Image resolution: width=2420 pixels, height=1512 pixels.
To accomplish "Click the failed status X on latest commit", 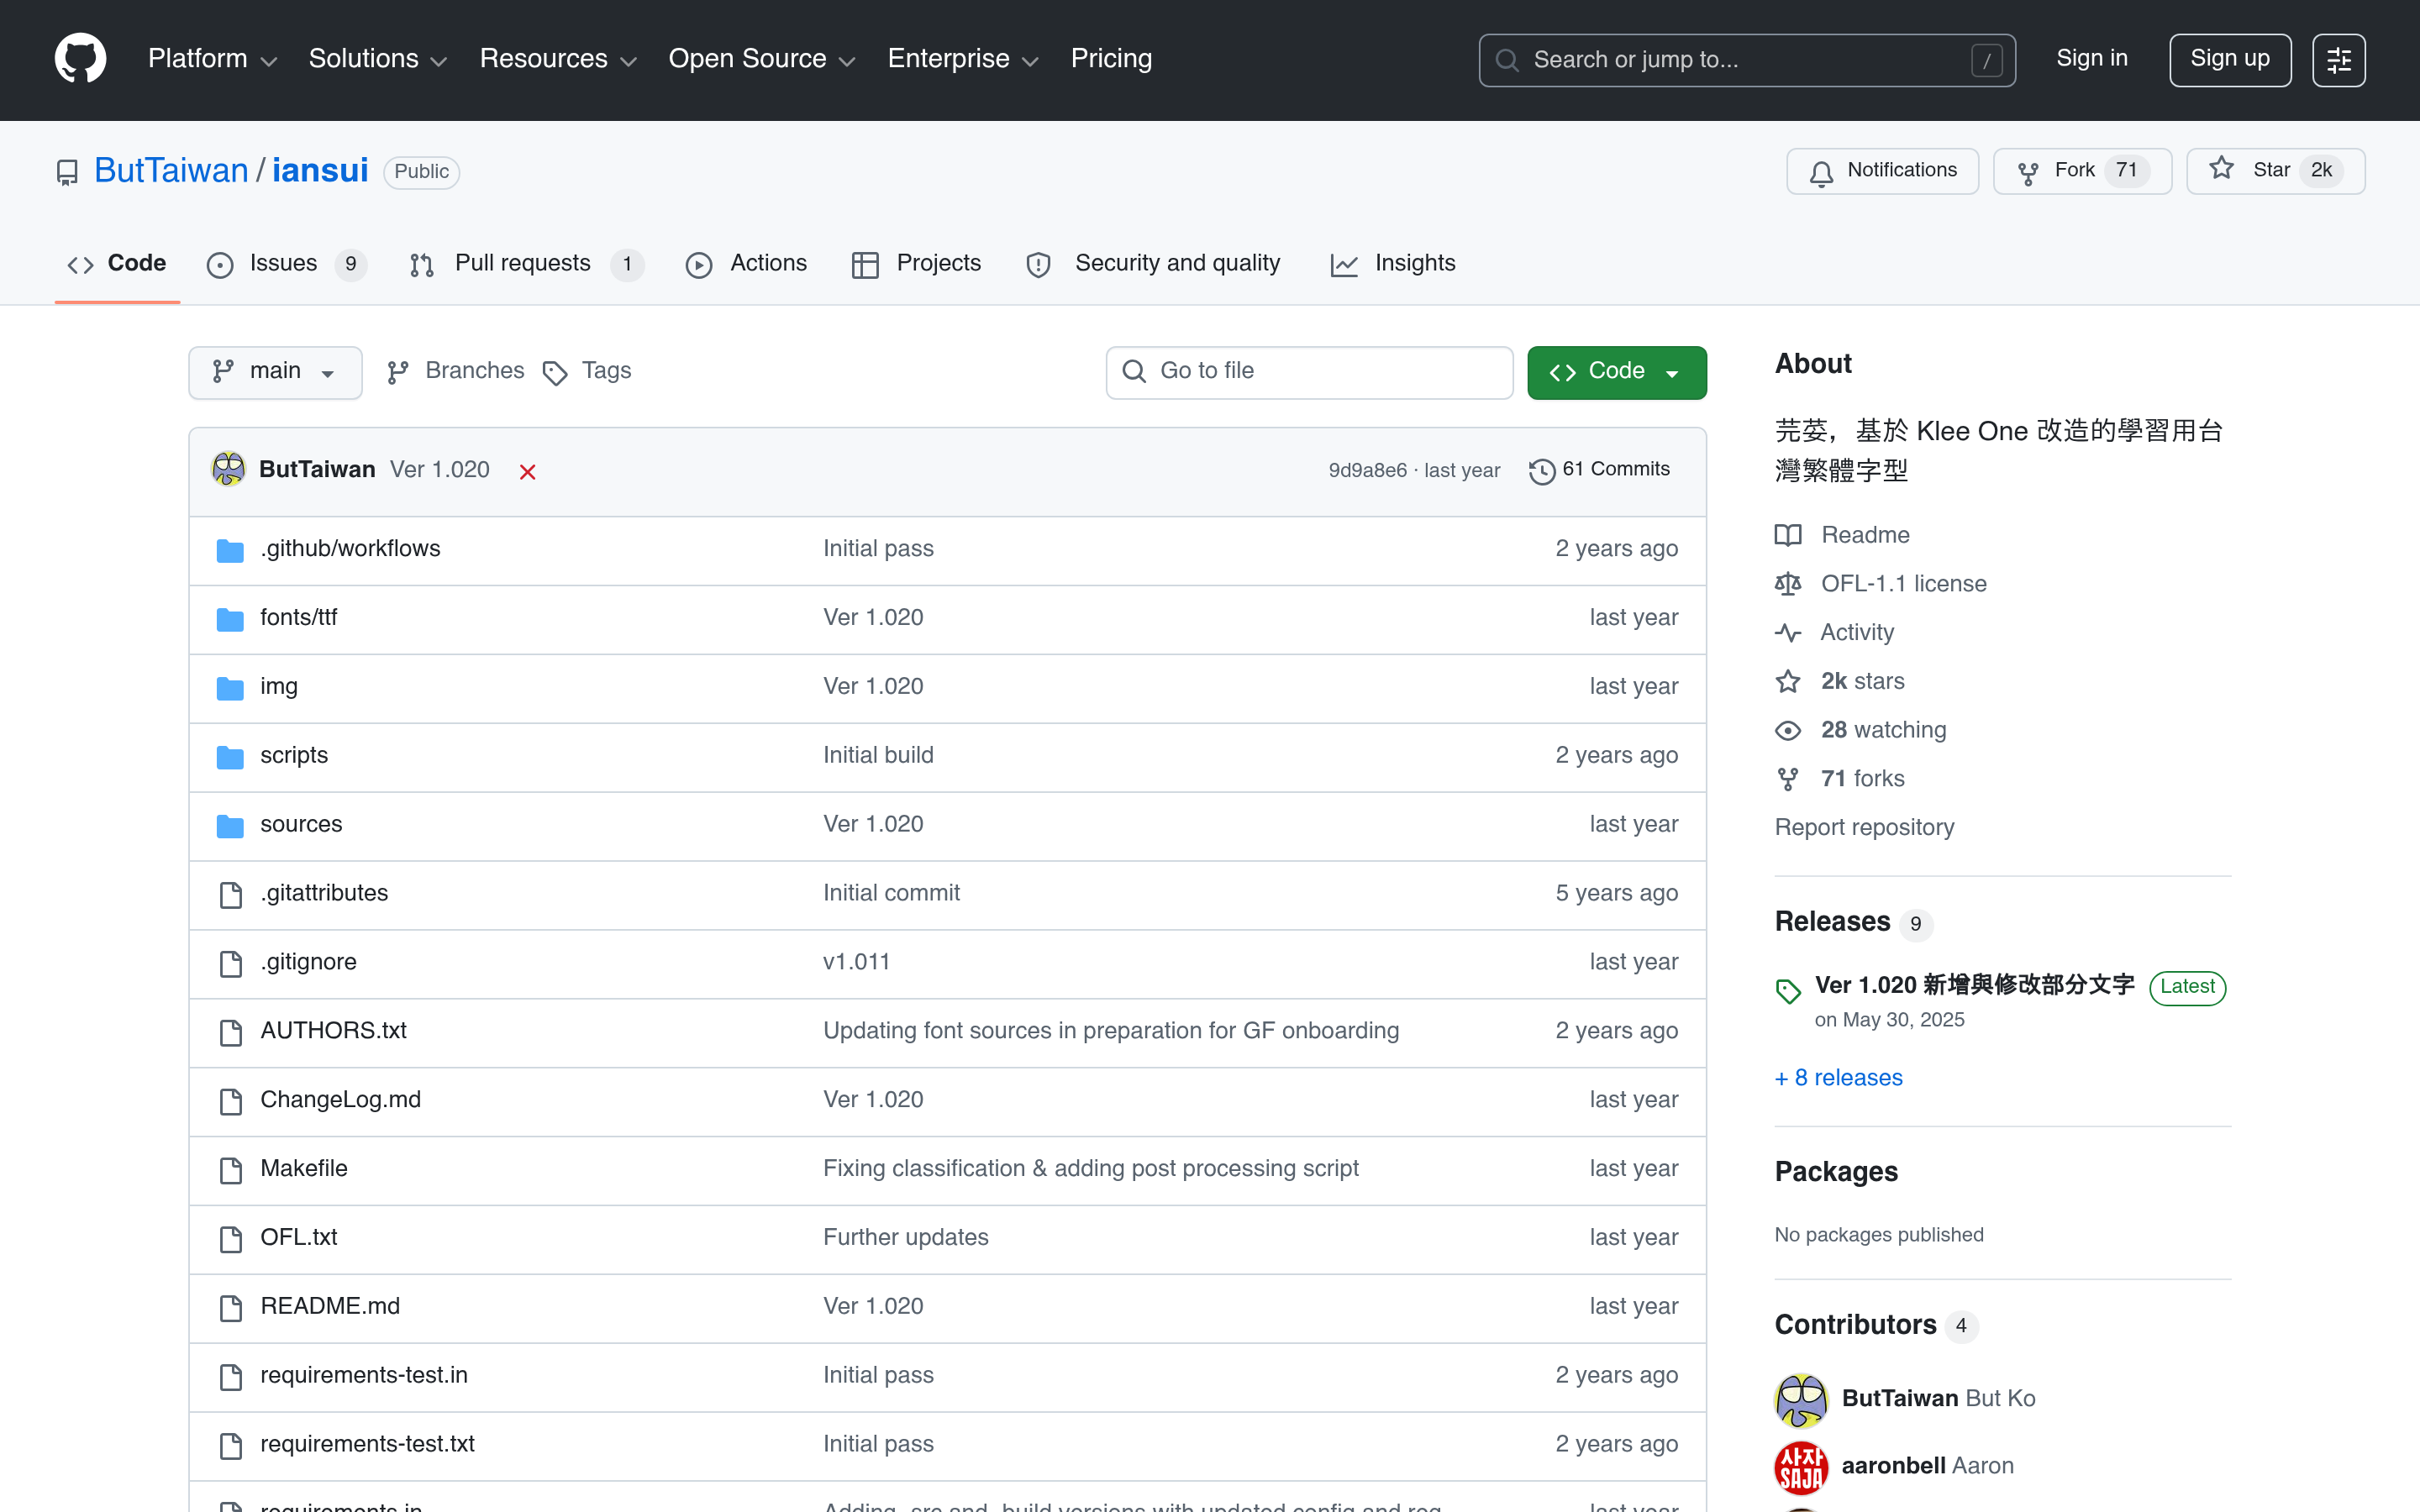I will (527, 472).
